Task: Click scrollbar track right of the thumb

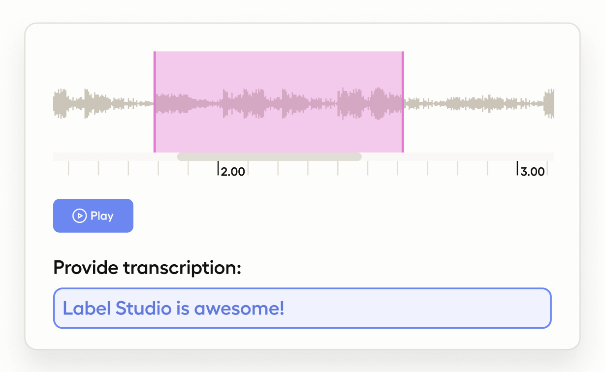Action: (458, 157)
